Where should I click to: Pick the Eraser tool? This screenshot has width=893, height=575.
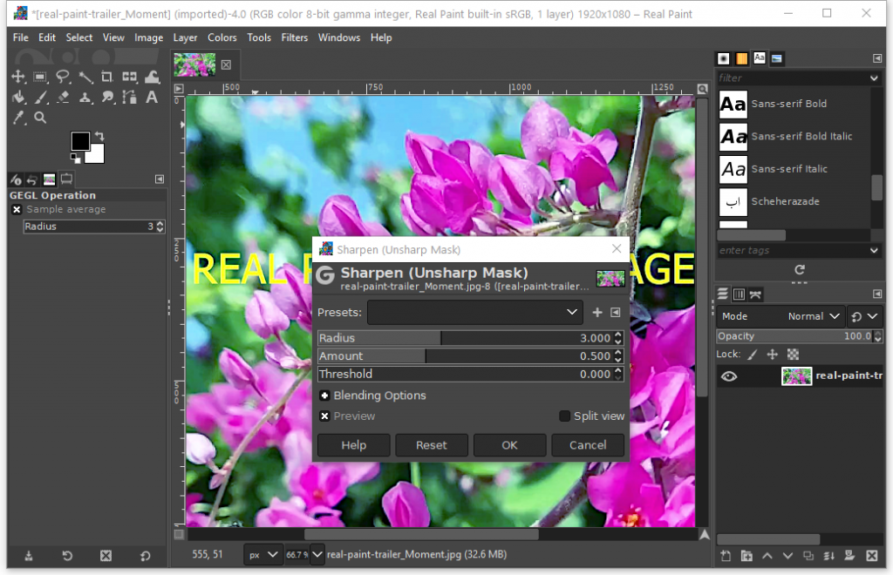tap(63, 97)
